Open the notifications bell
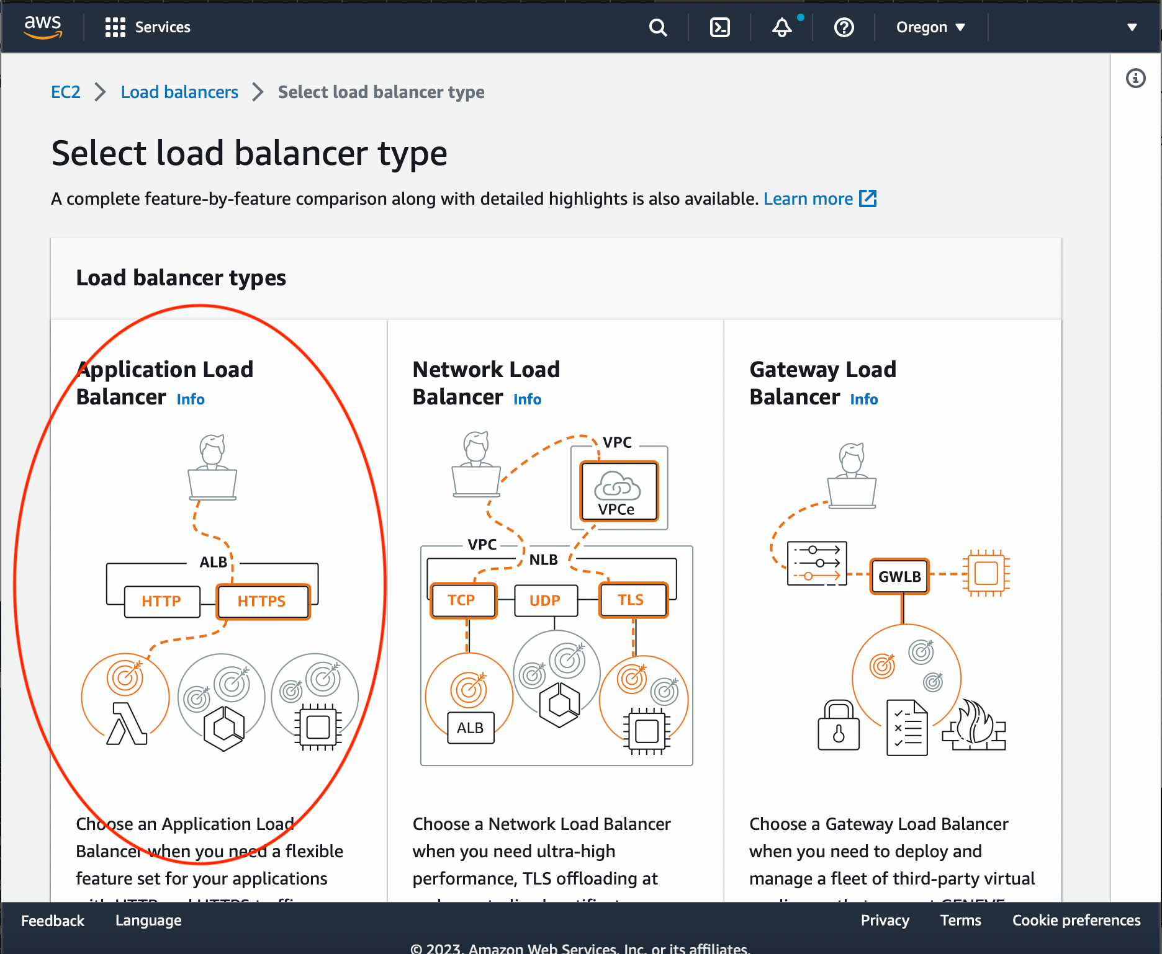Screen dimensions: 1162x954 (782, 27)
